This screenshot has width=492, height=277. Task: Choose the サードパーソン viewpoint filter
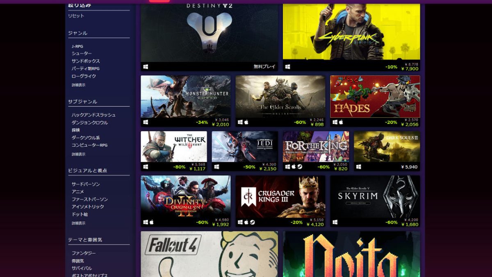(x=86, y=184)
